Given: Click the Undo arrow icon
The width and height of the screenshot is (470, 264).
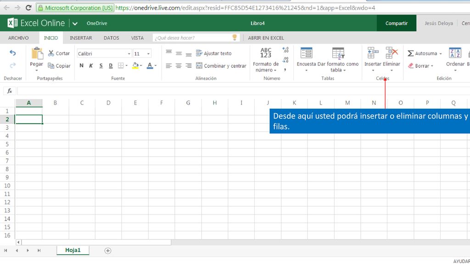Looking at the screenshot, I should tap(12, 53).
